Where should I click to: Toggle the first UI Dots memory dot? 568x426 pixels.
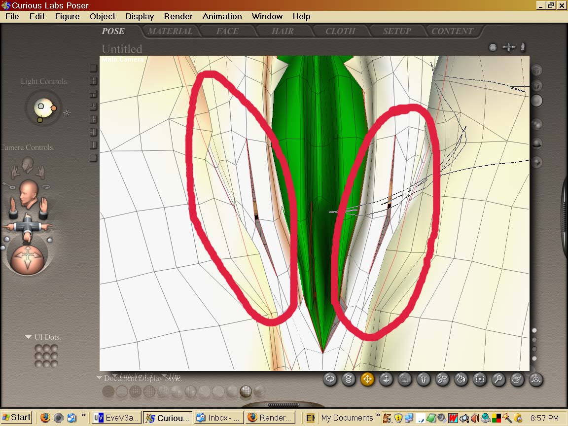38,348
